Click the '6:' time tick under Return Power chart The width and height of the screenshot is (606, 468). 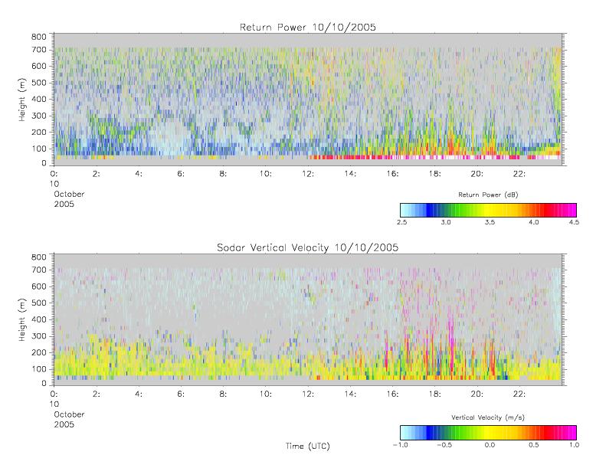pyautogui.click(x=181, y=174)
